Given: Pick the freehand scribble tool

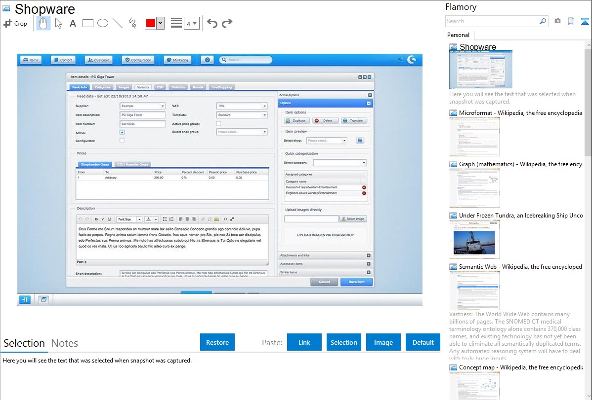Looking at the screenshot, I should (132, 23).
